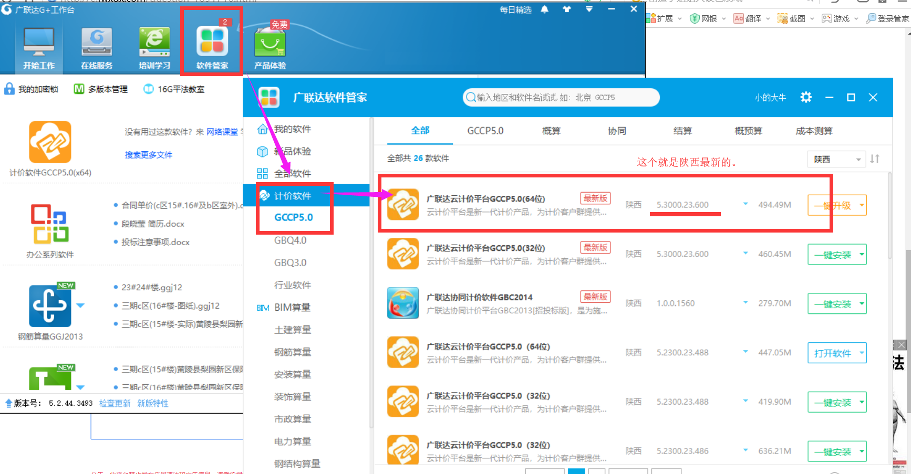The height and width of the screenshot is (474, 911).
Task: Click 搜索更多文件 link
Action: tap(149, 155)
